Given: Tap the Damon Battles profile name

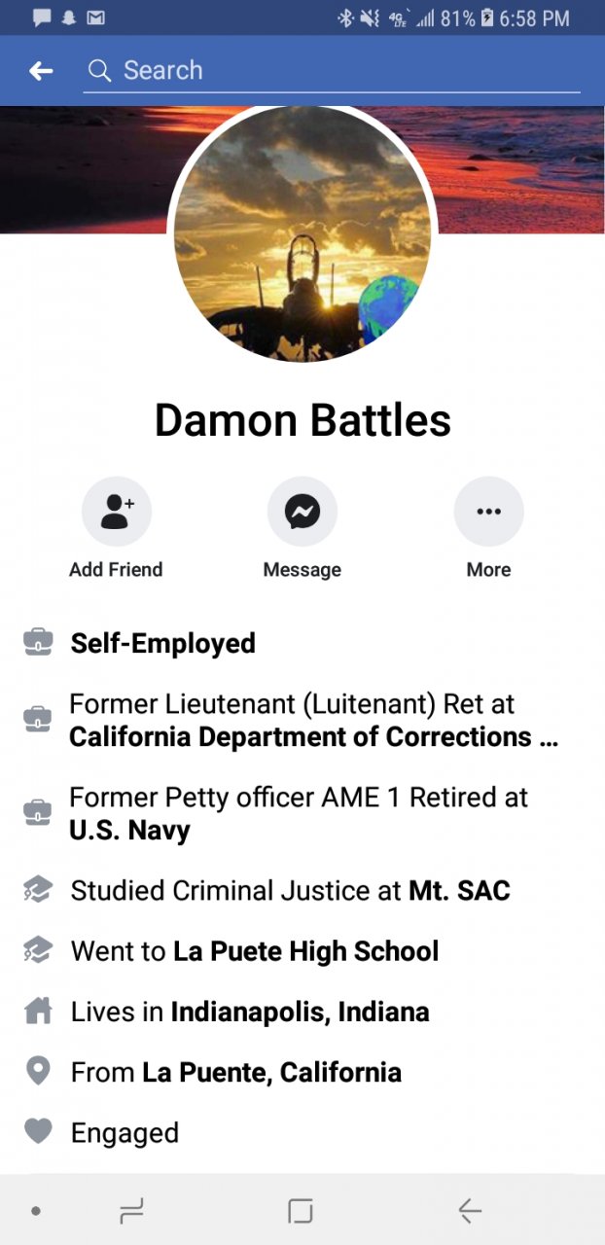Looking at the screenshot, I should pos(302,420).
